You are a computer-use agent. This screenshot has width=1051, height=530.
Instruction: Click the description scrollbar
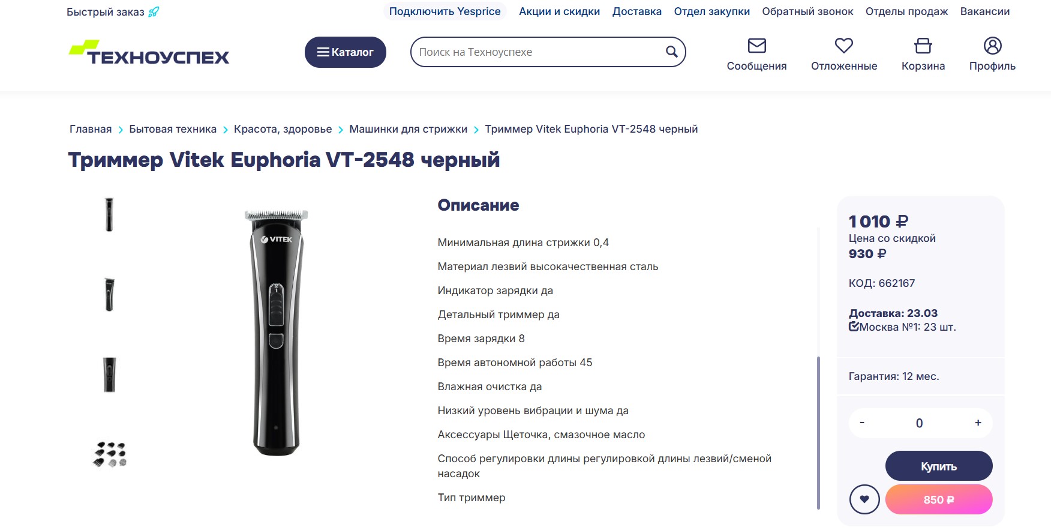pyautogui.click(x=818, y=432)
